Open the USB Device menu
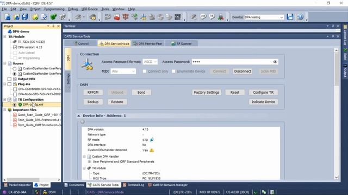348x195 pixels. [89, 9]
